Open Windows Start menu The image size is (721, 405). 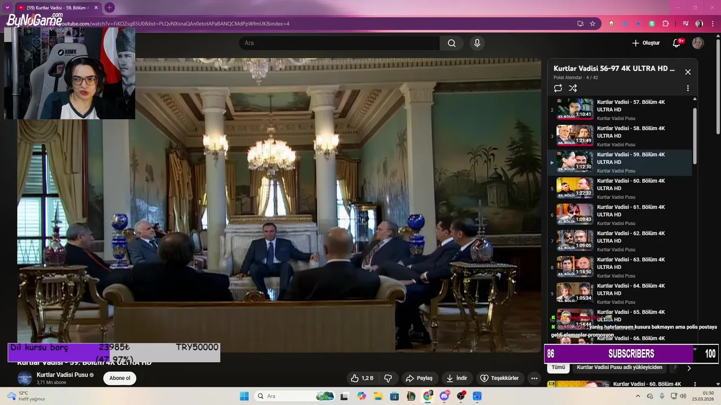coord(244,396)
